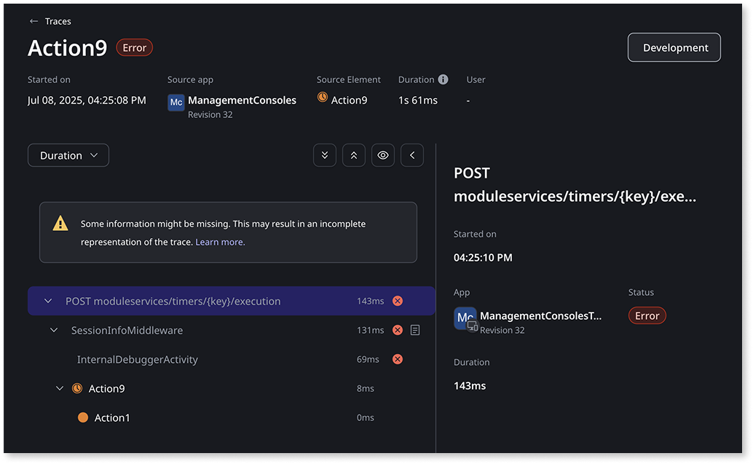753x464 pixels.
Task: Open the Development environment selector
Action: click(x=674, y=47)
